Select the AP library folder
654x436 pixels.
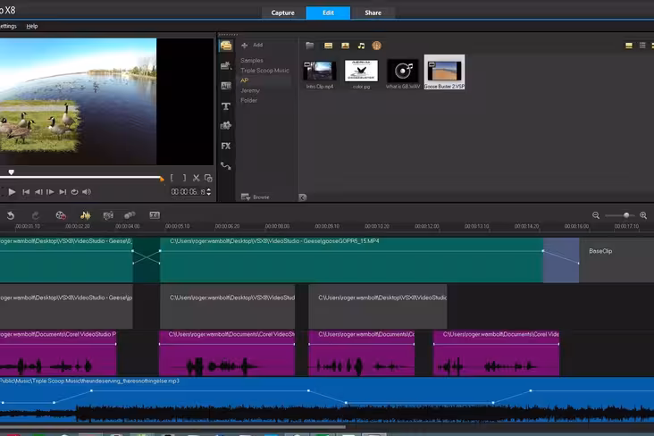tap(245, 80)
